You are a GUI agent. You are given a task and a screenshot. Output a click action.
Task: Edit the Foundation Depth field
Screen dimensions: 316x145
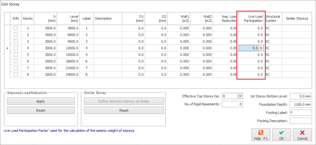point(301,104)
